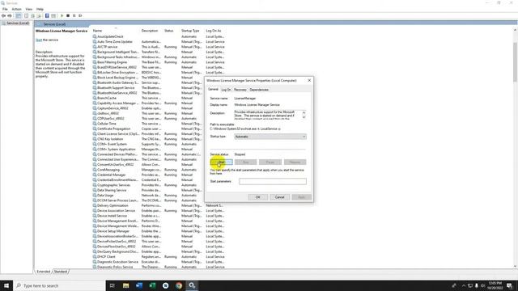The height and width of the screenshot is (291, 518).
Task: Click the Refresh toolbar icon
Action: [x=32, y=16]
